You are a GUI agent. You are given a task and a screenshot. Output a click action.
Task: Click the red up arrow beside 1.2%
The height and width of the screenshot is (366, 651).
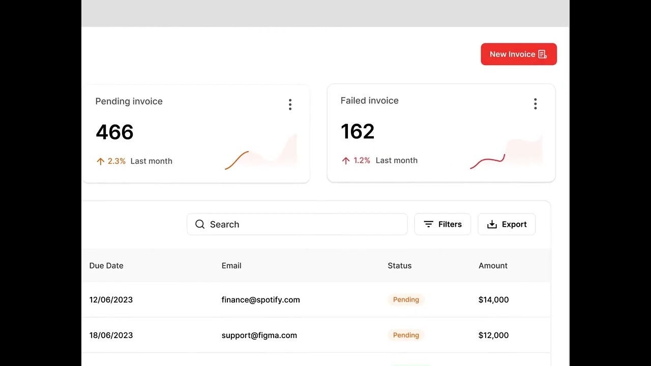click(346, 161)
